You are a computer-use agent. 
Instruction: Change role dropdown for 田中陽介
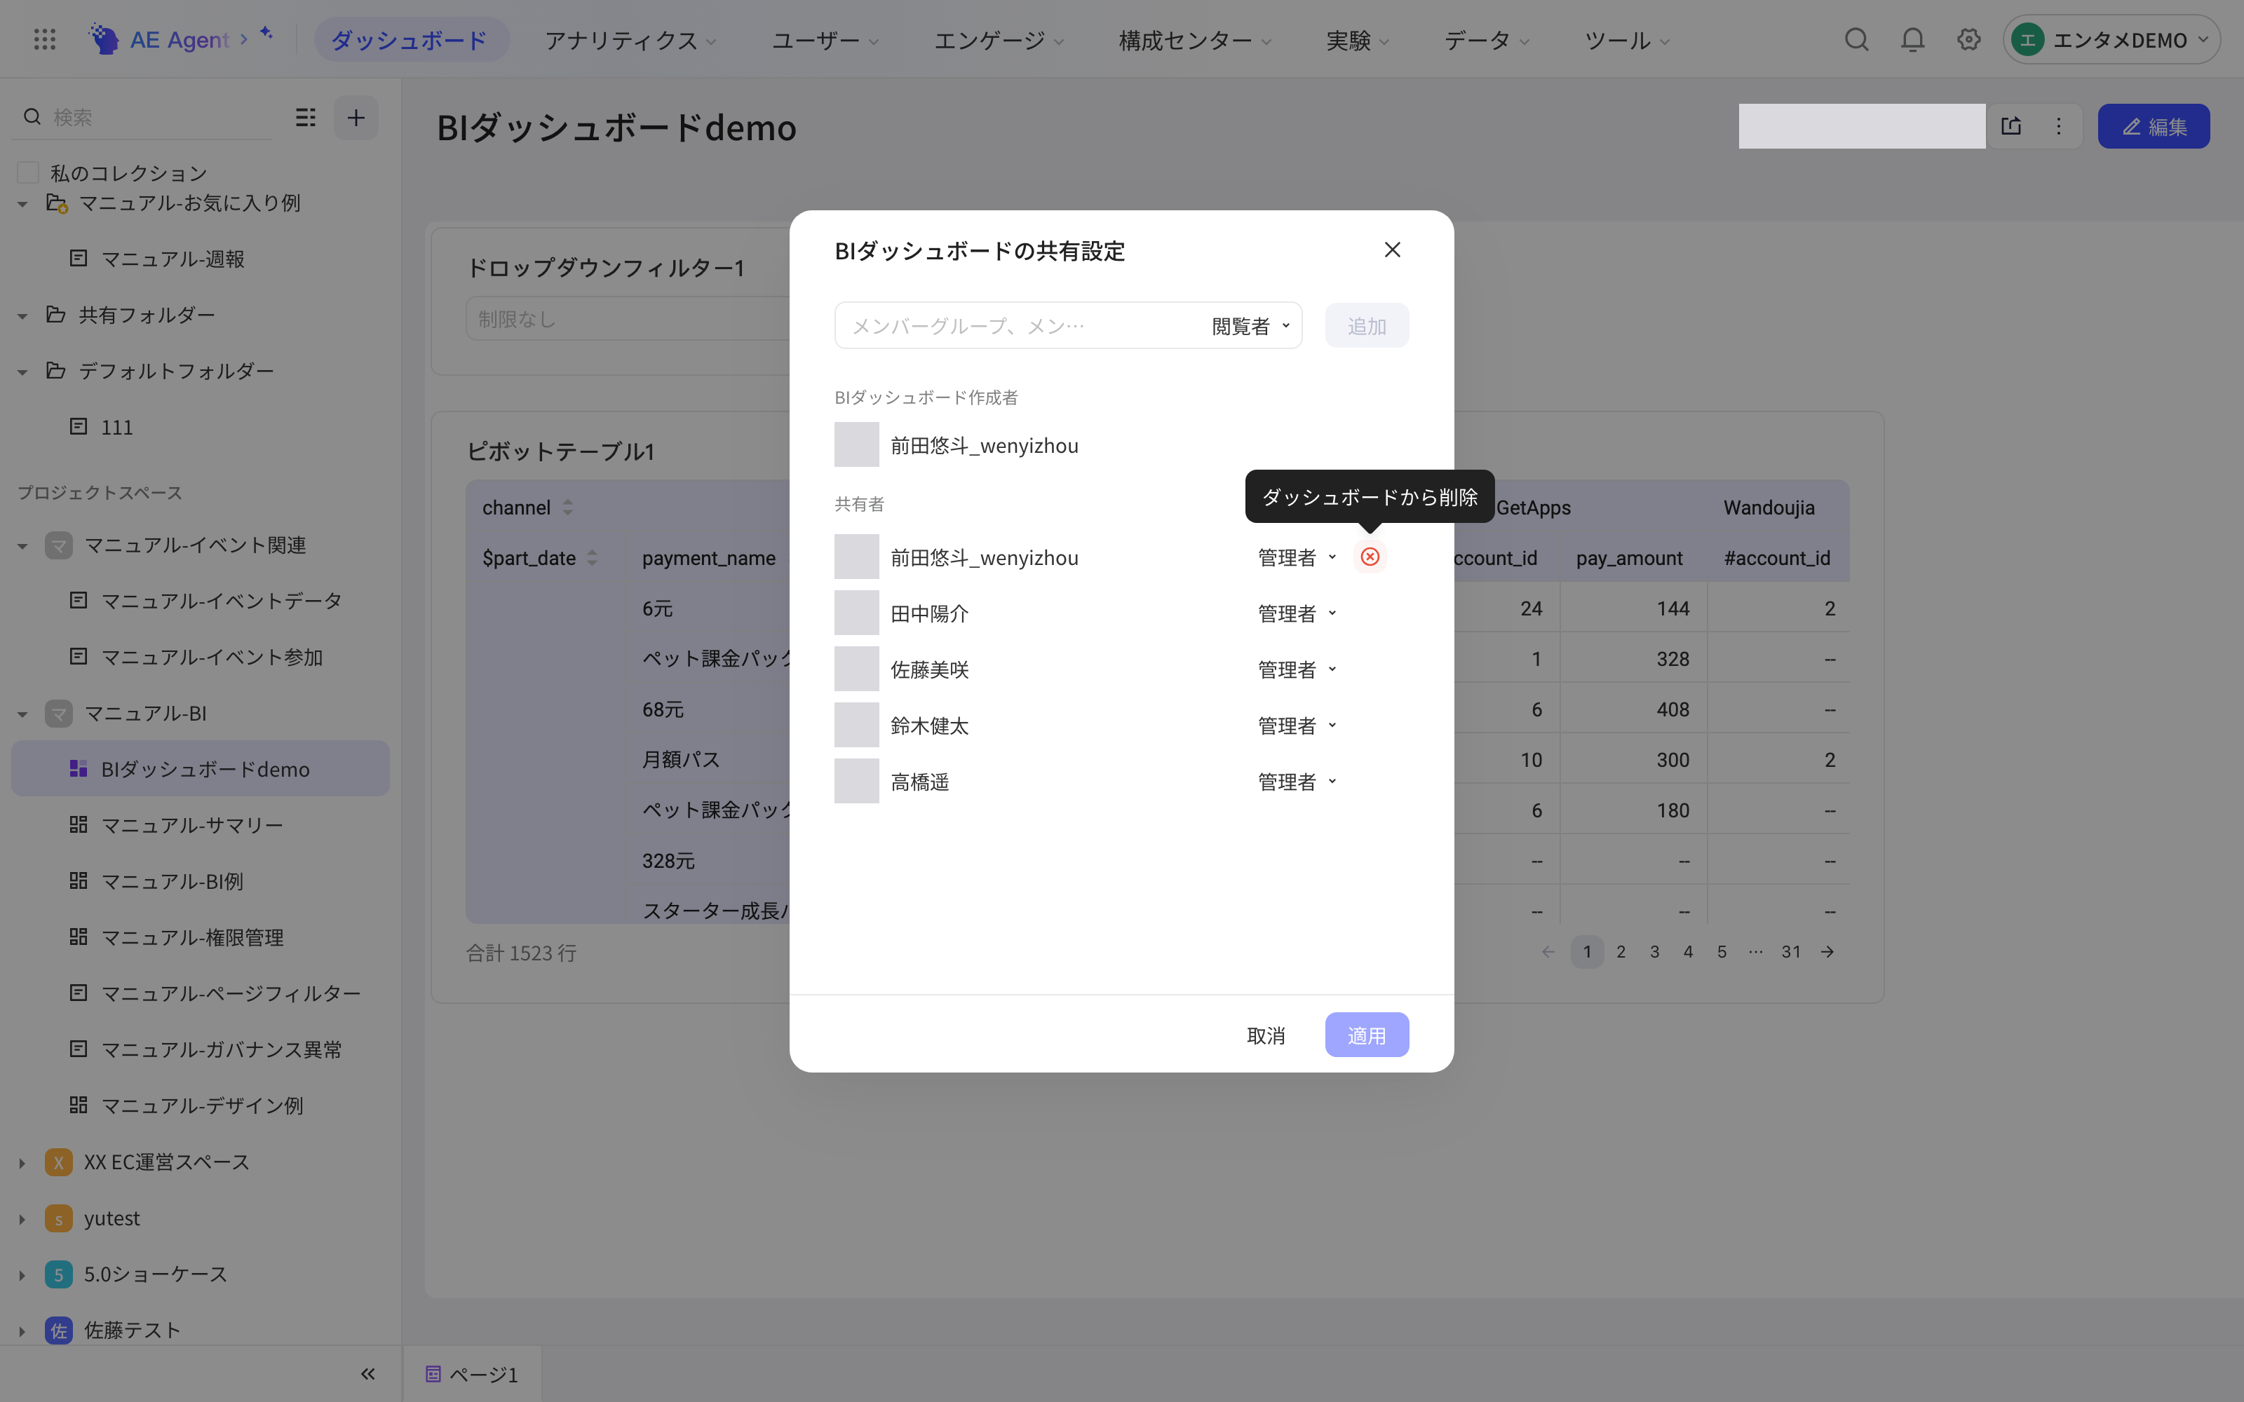pyautogui.click(x=1297, y=614)
